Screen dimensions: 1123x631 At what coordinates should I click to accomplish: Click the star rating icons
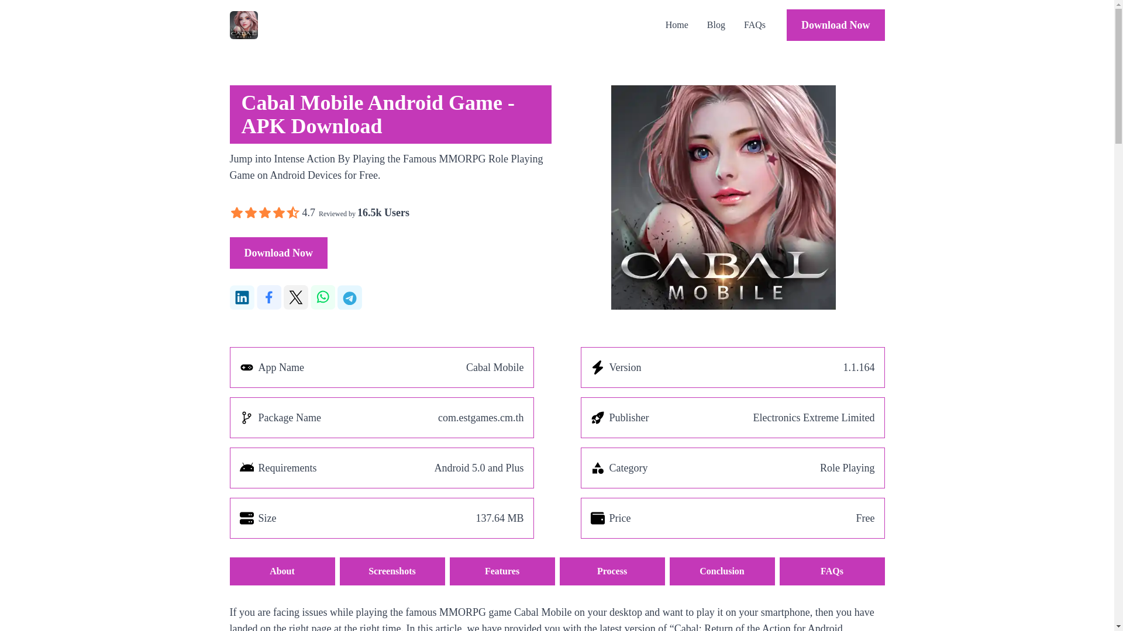click(x=264, y=213)
